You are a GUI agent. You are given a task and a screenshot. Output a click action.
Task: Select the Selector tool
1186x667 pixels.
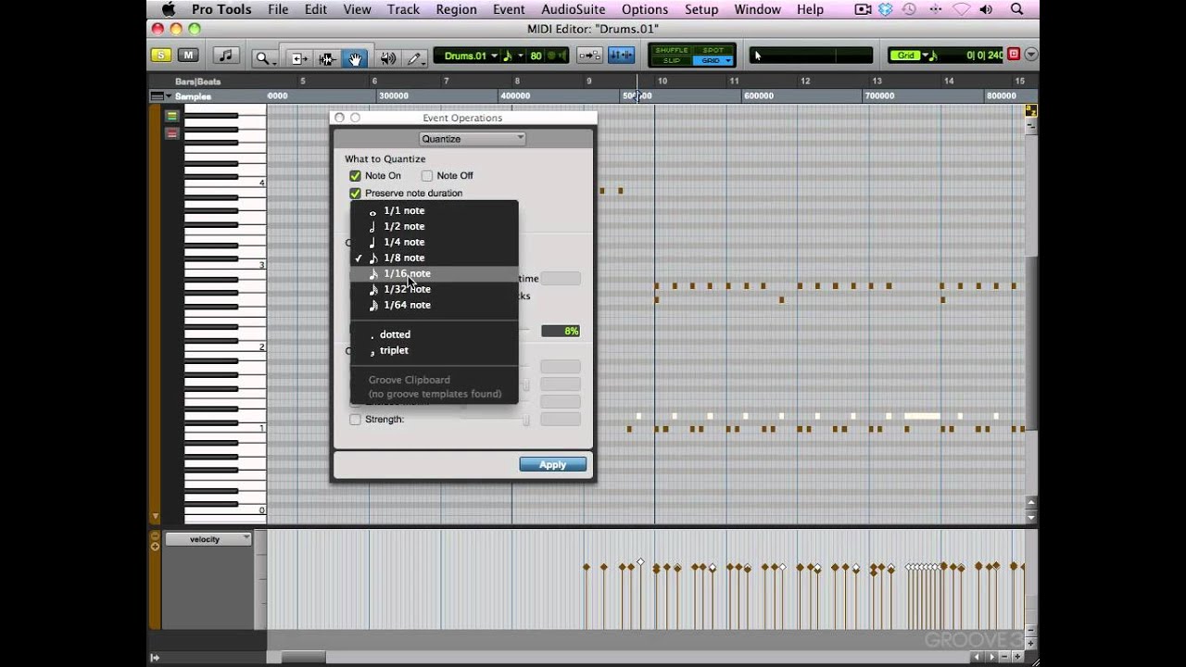[x=326, y=58]
